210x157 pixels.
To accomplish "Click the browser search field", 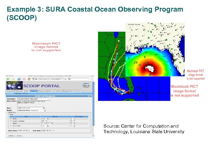I will pos(78,79).
